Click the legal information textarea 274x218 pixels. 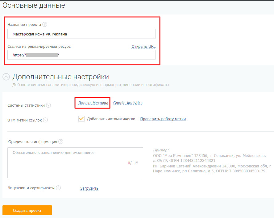[75, 163]
